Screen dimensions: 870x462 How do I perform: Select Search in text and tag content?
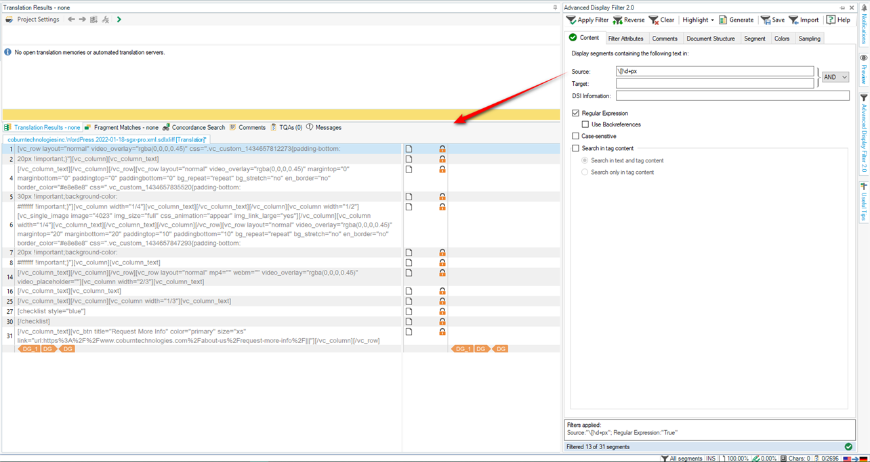click(x=585, y=160)
